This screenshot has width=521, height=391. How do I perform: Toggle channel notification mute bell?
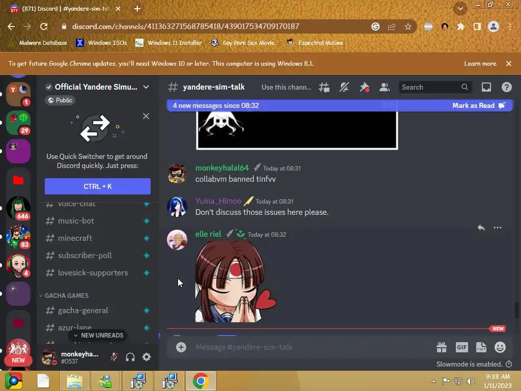344,88
